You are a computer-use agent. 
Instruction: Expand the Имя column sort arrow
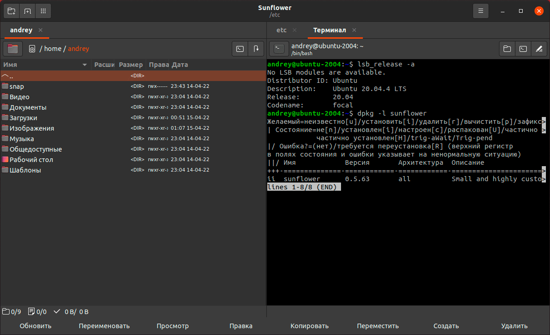point(85,65)
